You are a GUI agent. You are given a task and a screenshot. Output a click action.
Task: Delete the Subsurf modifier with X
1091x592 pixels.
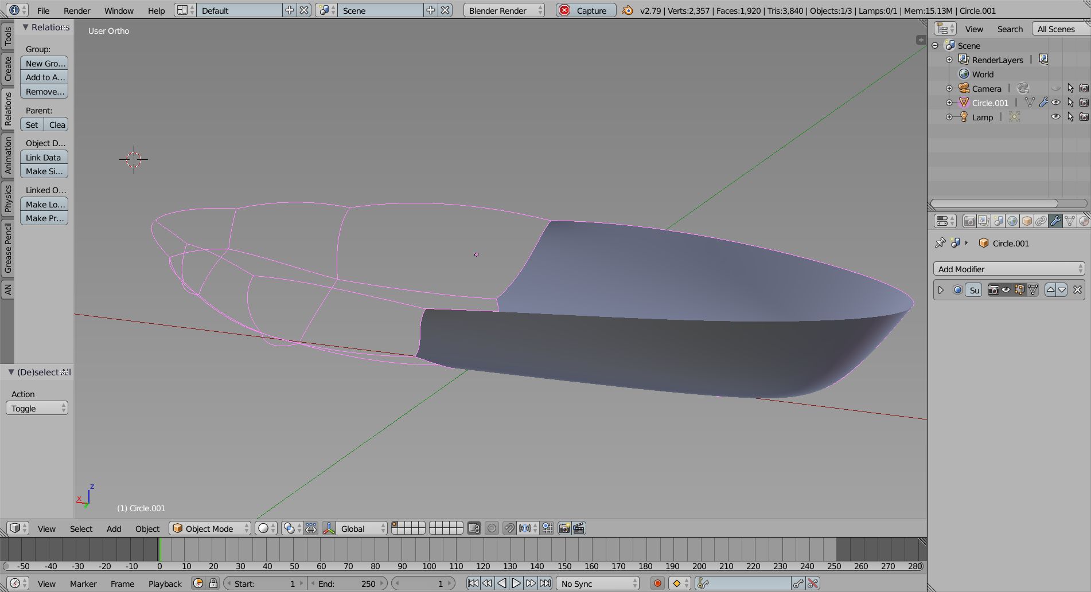coord(1077,290)
